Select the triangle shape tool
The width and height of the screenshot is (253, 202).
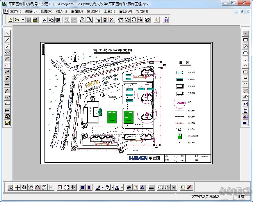(x=245, y=65)
